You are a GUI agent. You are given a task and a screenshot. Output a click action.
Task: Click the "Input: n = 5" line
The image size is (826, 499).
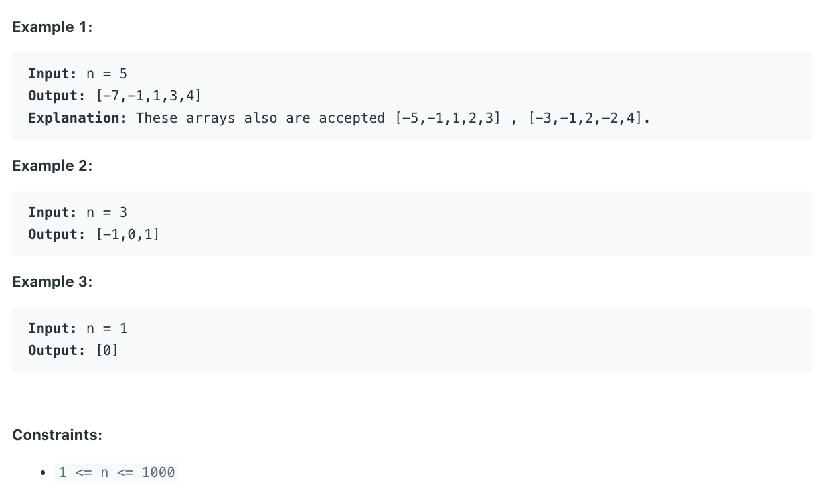click(x=78, y=74)
